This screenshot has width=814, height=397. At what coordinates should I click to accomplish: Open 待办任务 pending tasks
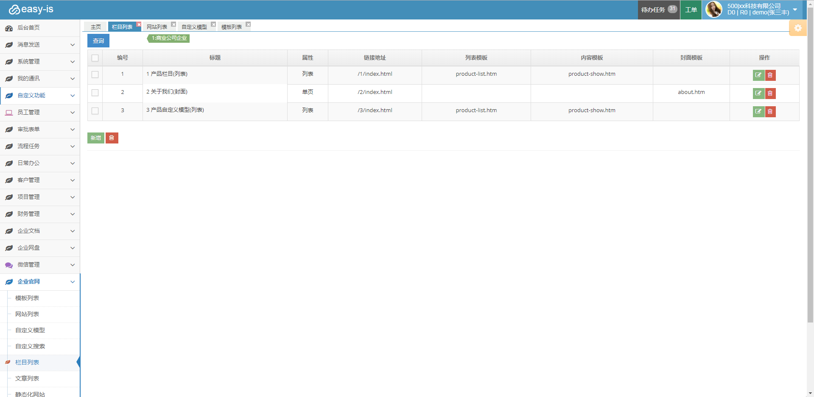pos(659,9)
